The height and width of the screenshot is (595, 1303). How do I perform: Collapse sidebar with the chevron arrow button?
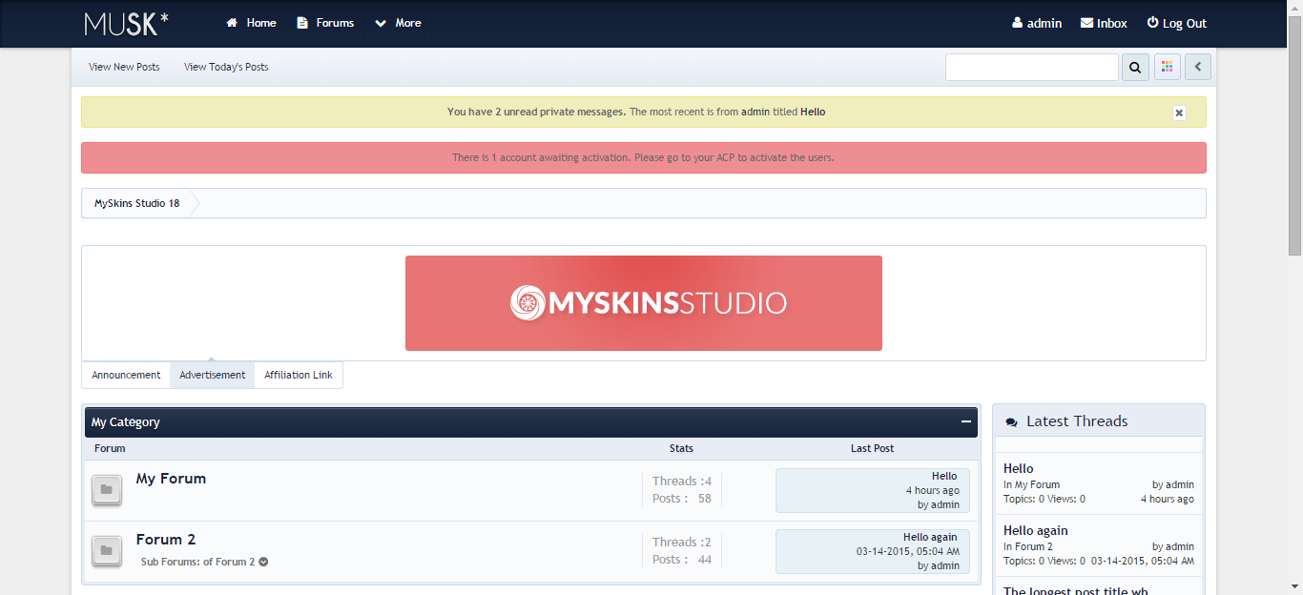click(1198, 67)
